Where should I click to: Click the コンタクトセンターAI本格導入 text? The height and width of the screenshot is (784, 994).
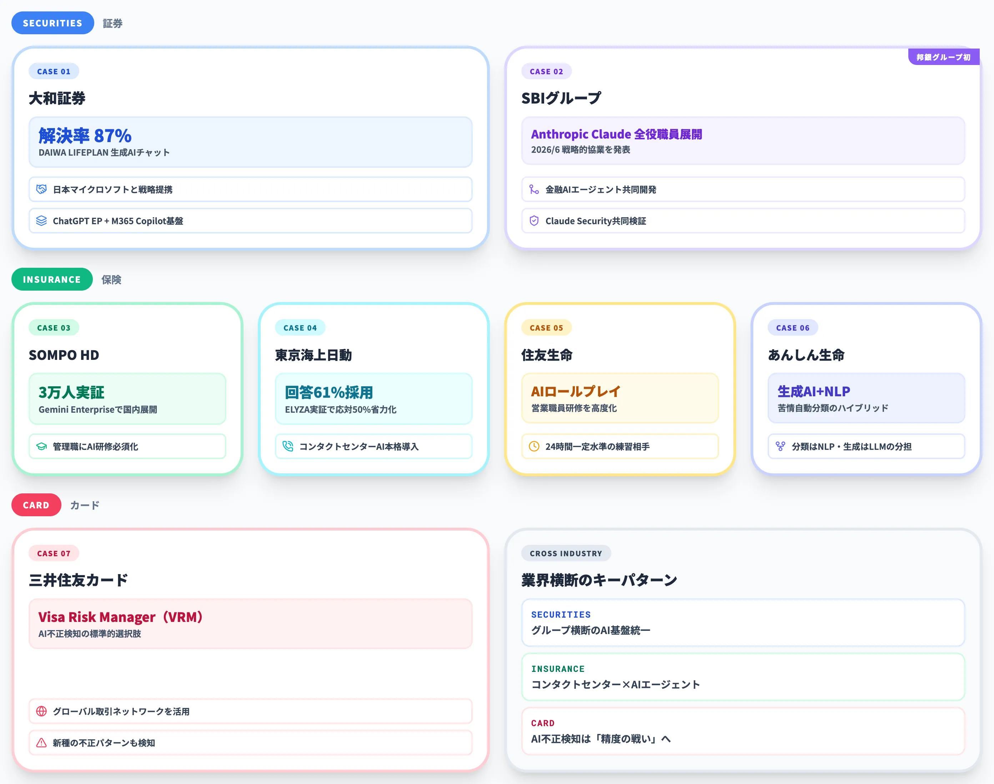coord(359,447)
